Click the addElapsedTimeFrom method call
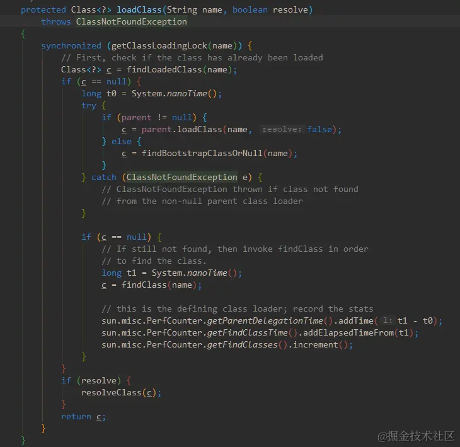The image size is (460, 447). coord(348,333)
